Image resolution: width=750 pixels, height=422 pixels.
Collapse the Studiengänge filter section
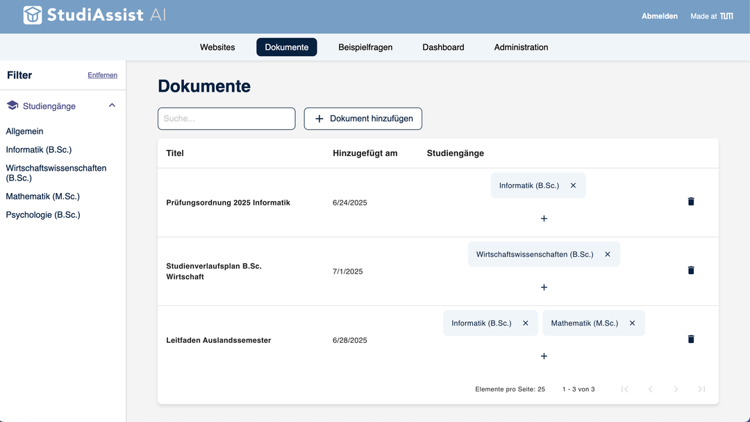tap(112, 105)
